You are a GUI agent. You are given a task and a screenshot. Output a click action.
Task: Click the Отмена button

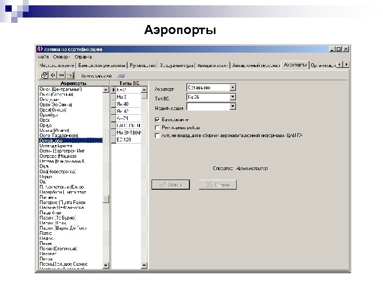point(218,185)
